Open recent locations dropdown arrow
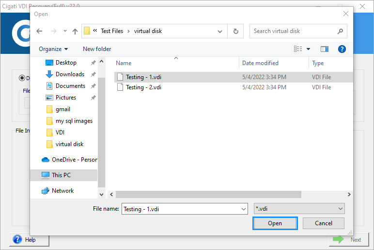Image resolution: width=374 pixels, height=250 pixels. click(65, 31)
